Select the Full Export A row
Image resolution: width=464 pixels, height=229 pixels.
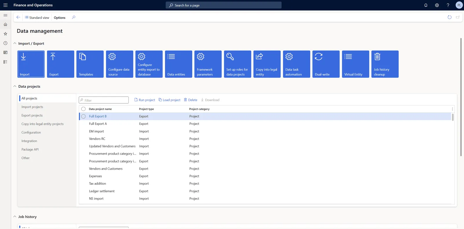pos(265,124)
